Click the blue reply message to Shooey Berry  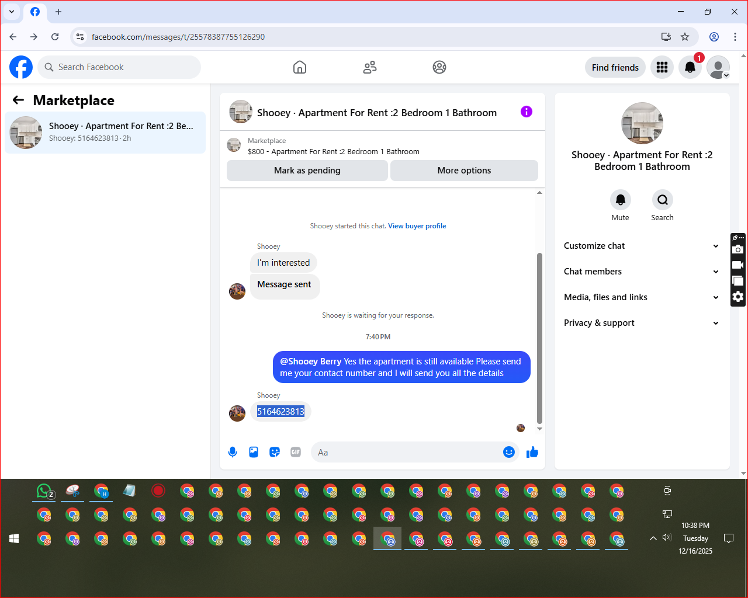(x=401, y=367)
